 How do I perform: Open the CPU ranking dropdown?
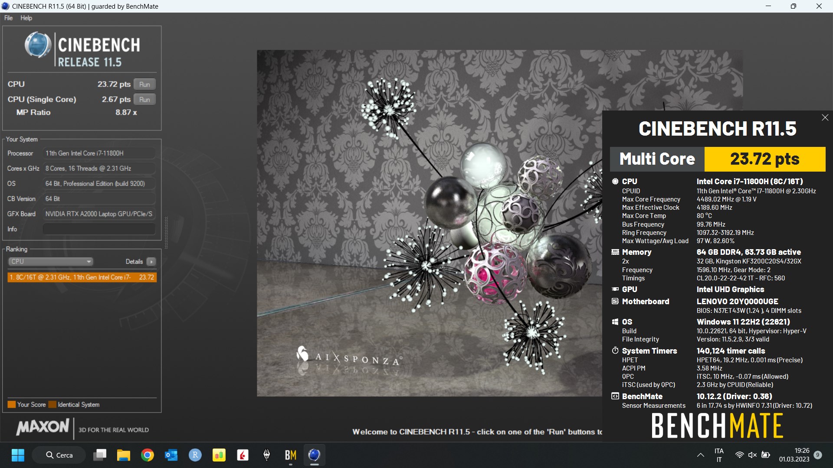(51, 261)
